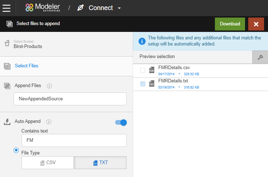This screenshot has width=268, height=177.
Task: Uncheck the FMRDetails.txt checkbox
Action: (143, 84)
